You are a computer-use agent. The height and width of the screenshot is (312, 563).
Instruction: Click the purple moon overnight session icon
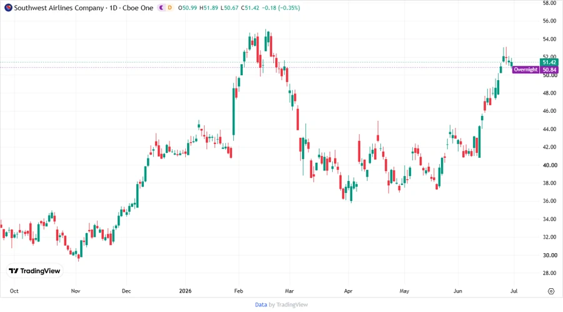[x=162, y=8]
